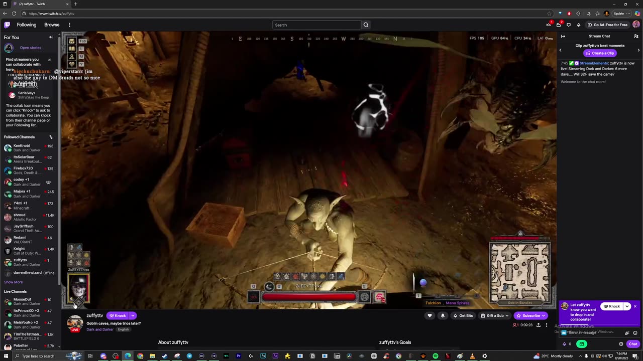643x361 pixels.
Task: Open the KenKnobi followed channel
Action: [x=30, y=148]
